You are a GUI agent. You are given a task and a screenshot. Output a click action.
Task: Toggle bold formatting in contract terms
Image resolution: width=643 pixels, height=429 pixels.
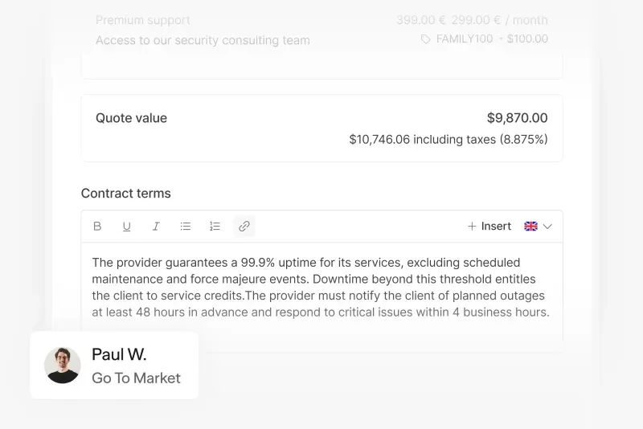tap(97, 227)
